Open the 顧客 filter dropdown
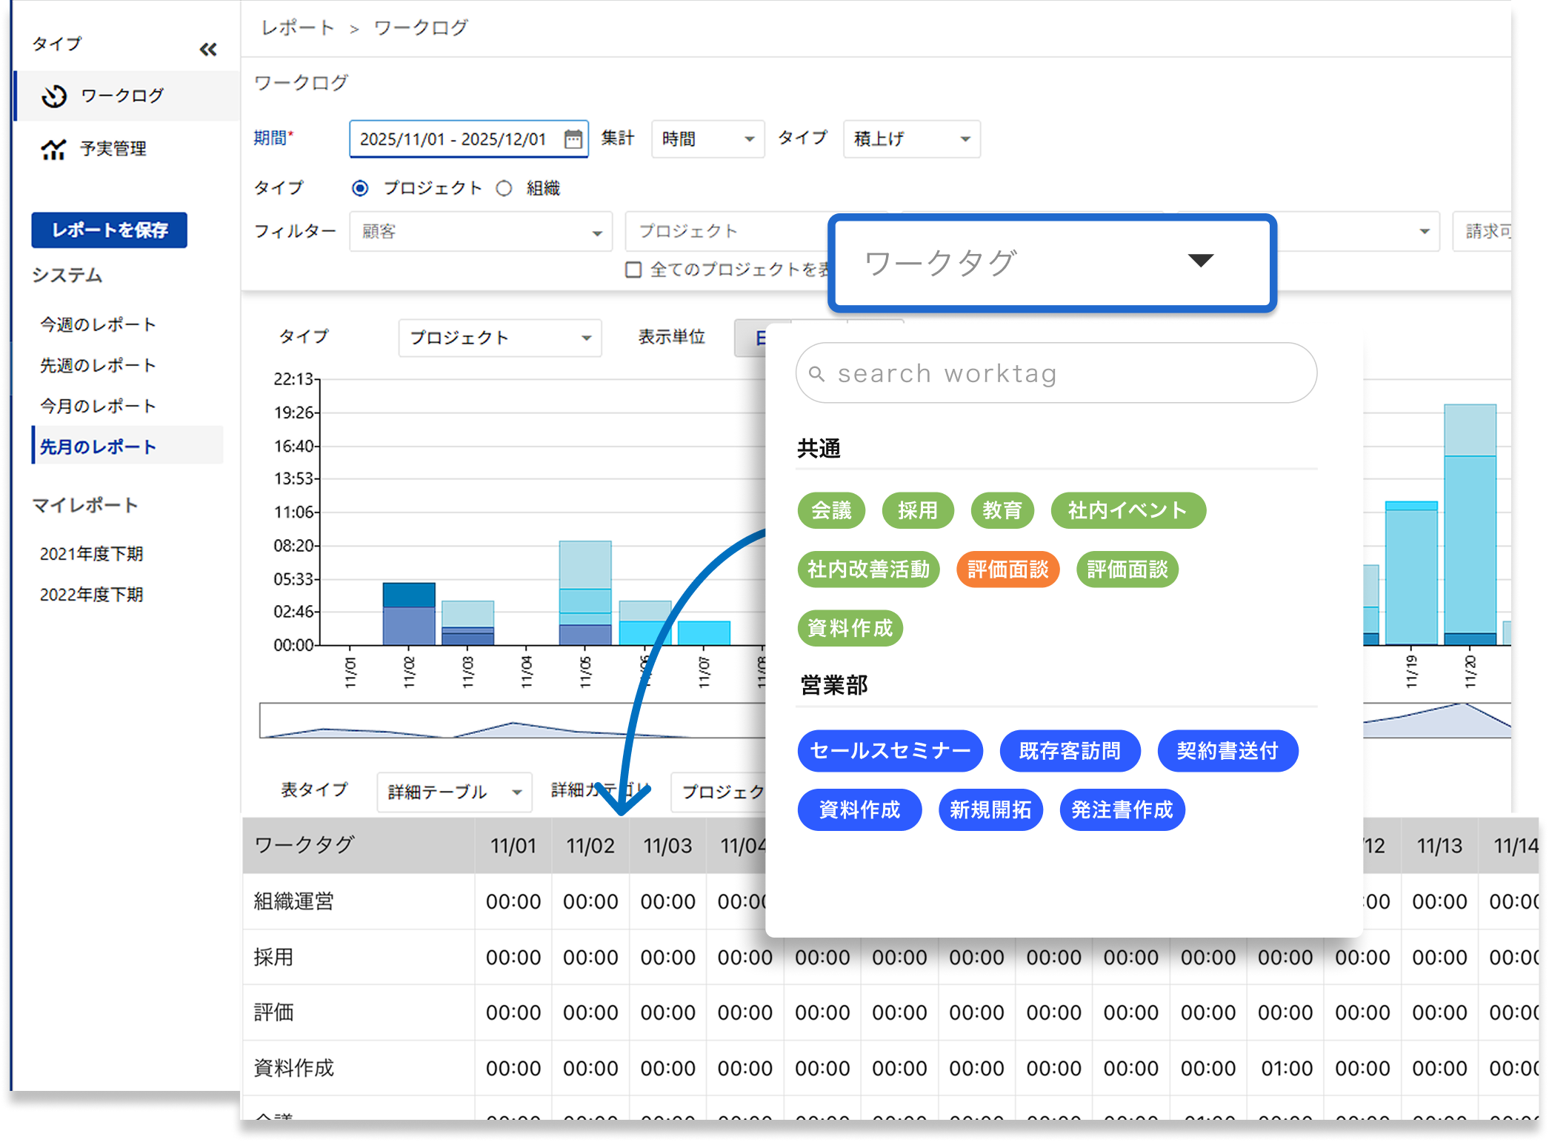 pyautogui.click(x=481, y=232)
